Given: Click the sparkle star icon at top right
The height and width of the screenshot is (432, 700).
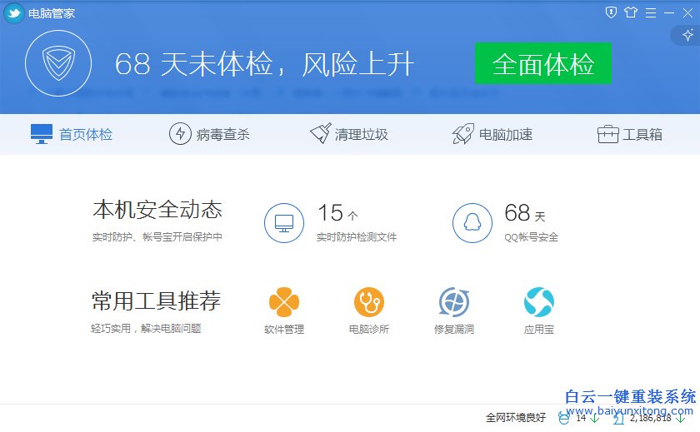Looking at the screenshot, I should pos(687,35).
